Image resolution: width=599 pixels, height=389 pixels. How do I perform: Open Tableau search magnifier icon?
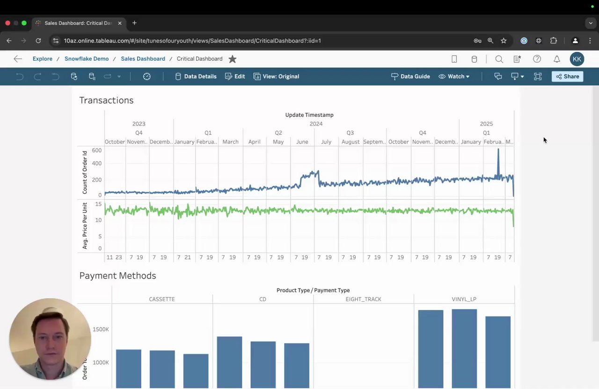[x=499, y=59]
